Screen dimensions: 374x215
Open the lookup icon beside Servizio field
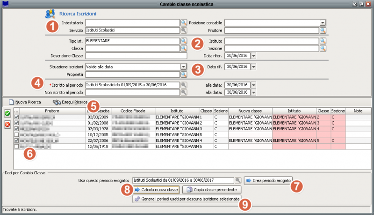183,30
